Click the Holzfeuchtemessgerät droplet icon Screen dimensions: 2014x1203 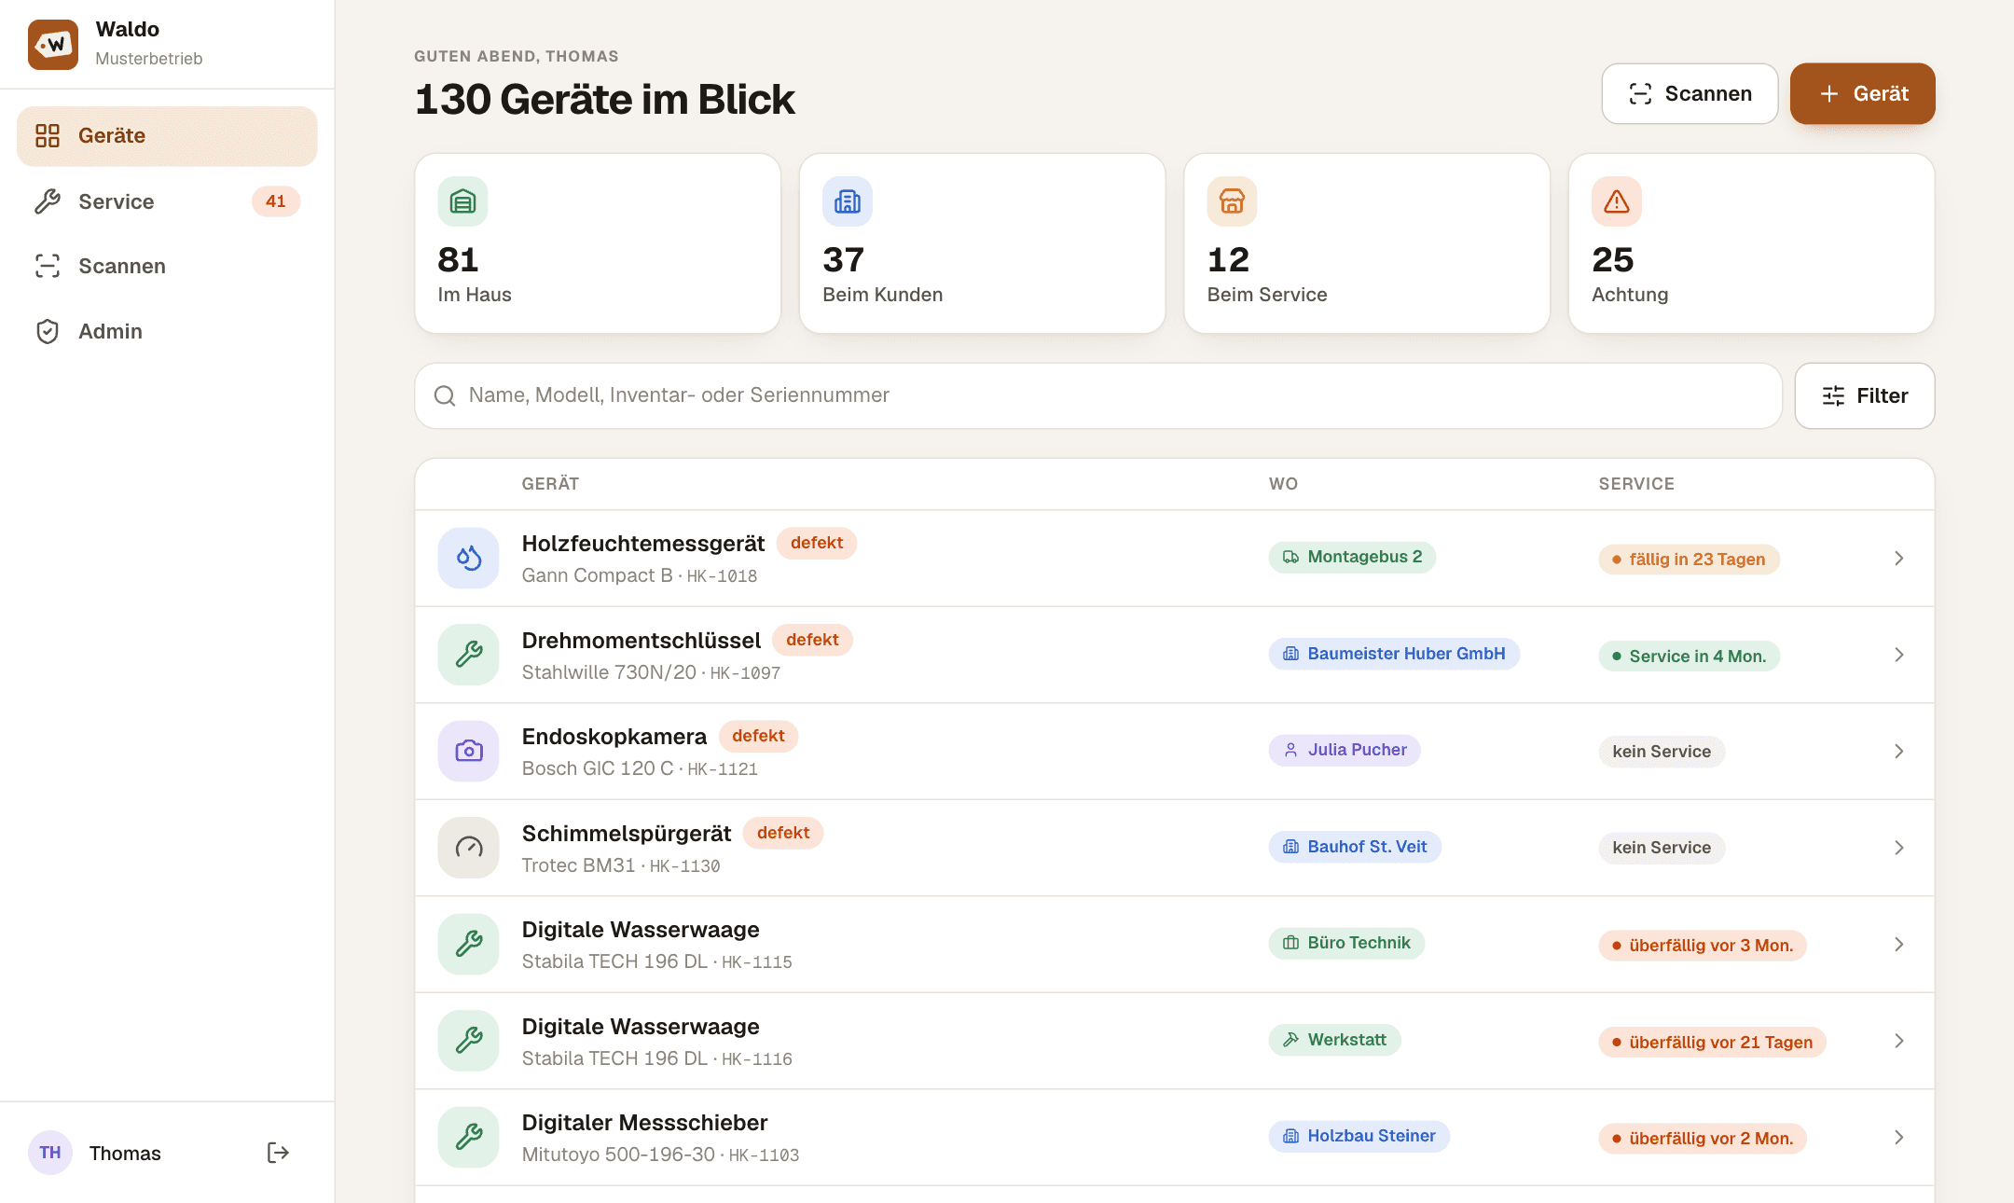(x=468, y=558)
